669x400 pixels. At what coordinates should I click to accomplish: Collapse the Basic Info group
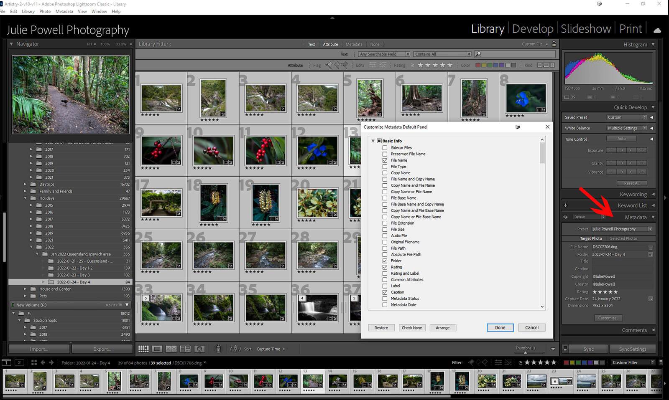(373, 141)
